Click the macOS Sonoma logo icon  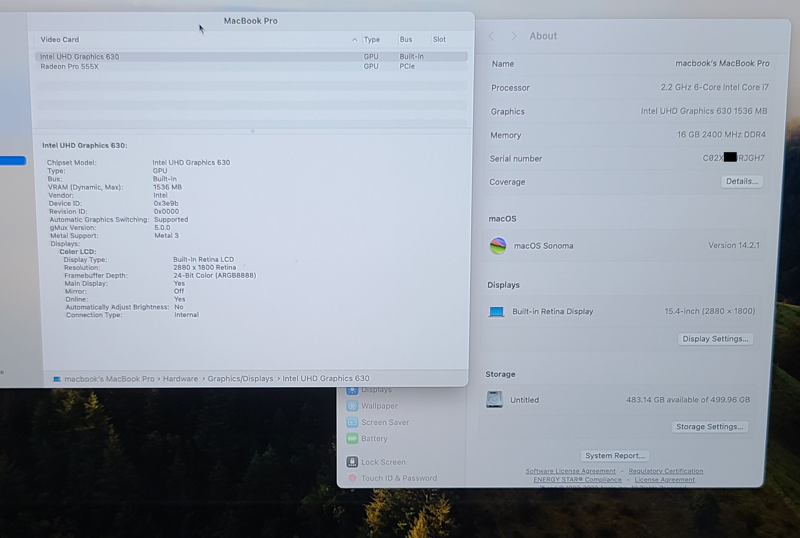click(498, 246)
